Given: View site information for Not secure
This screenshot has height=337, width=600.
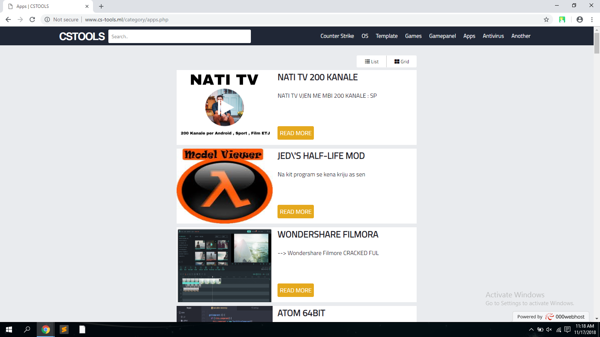Looking at the screenshot, I should click(x=61, y=19).
